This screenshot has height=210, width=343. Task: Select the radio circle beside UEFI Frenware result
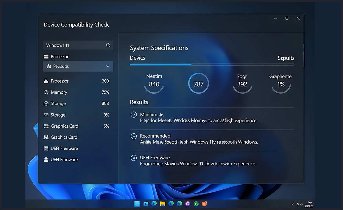[x=134, y=158]
